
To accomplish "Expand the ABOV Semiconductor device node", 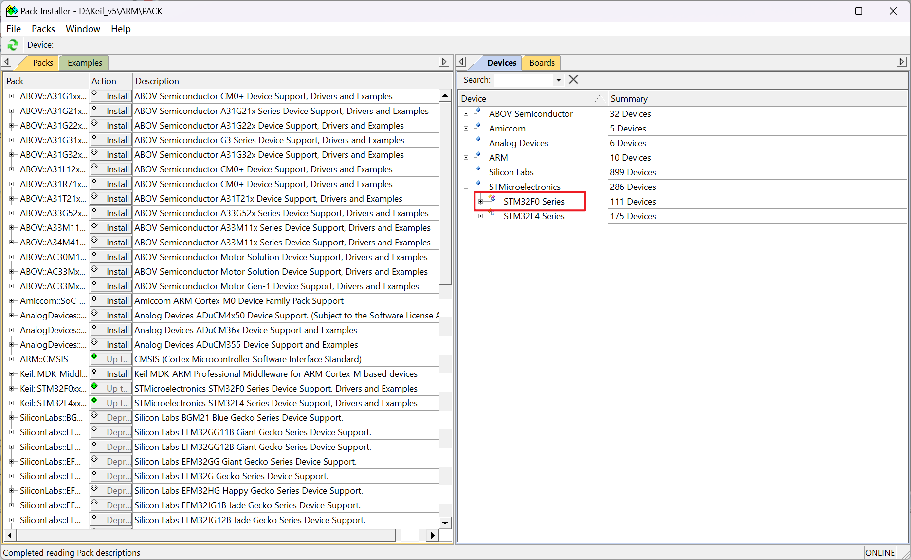I will [466, 114].
